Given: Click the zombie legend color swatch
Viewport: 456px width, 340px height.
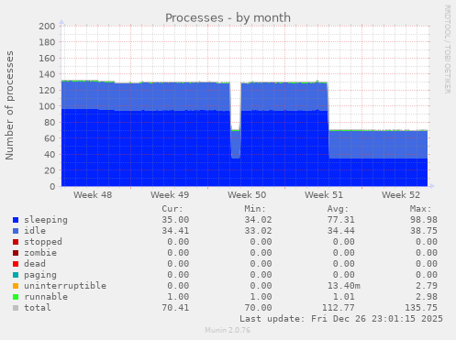Looking at the screenshot, I should tap(16, 253).
